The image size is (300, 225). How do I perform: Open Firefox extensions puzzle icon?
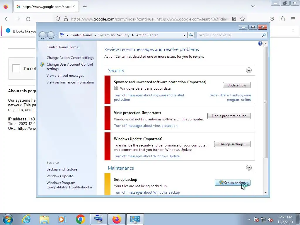(282, 19)
